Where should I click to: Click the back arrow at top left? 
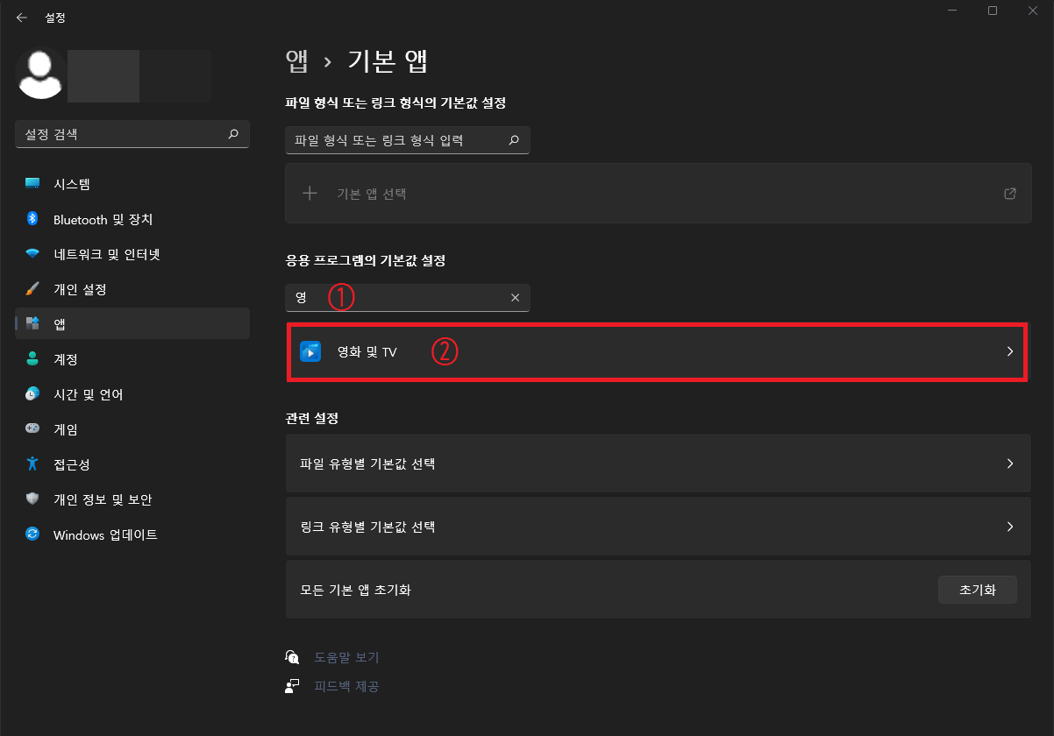tap(21, 17)
